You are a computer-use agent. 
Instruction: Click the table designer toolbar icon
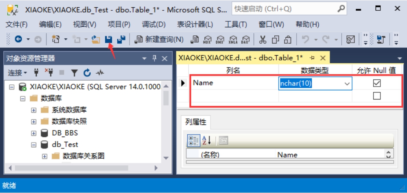click(x=381, y=39)
